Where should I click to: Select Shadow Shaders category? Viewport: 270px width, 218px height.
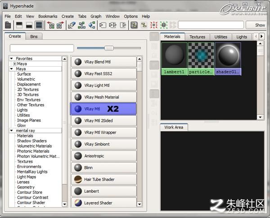(32, 141)
